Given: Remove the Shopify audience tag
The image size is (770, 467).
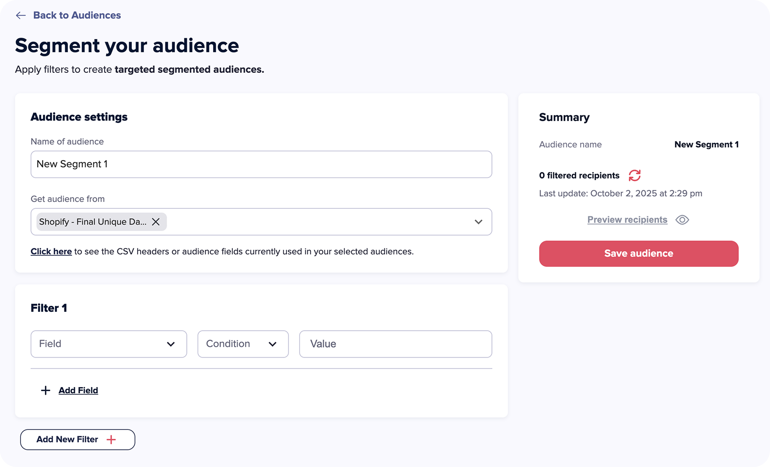Looking at the screenshot, I should click(156, 222).
